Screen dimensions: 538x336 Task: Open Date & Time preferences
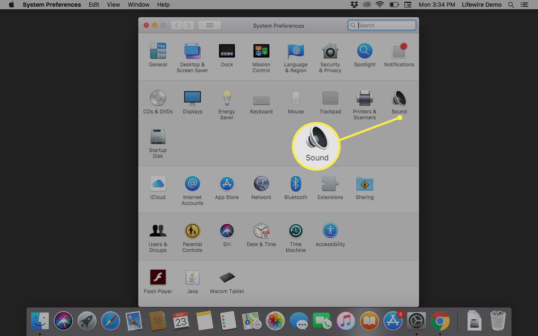[261, 235]
